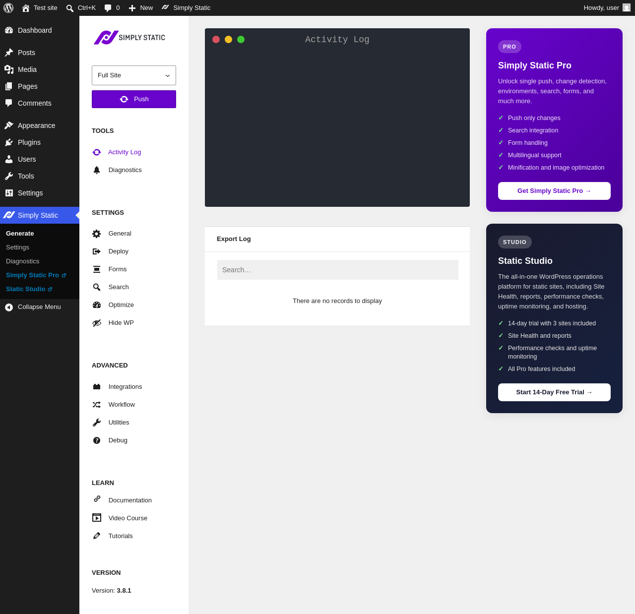The image size is (635, 614).
Task: Click the General gear icon
Action: tap(97, 234)
